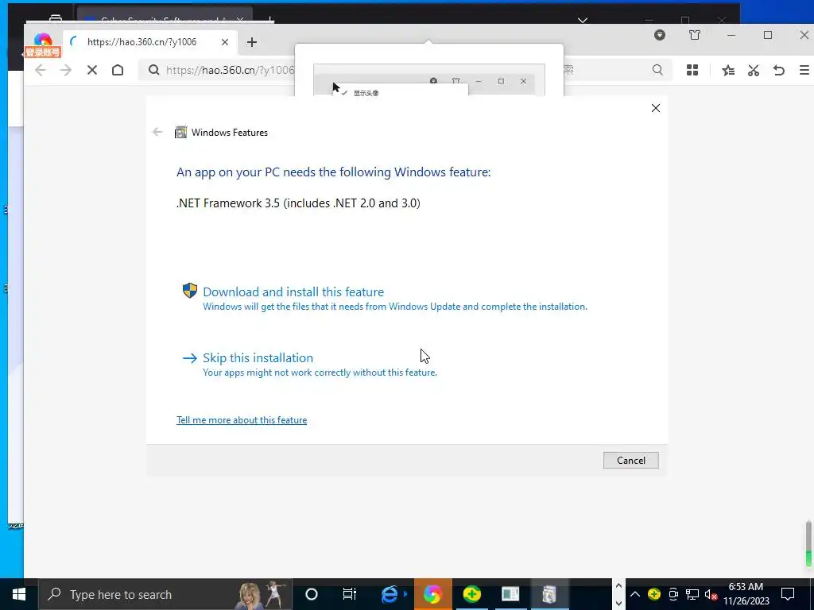Show hidden system tray icons
Image resolution: width=814 pixels, height=610 pixels.
point(635,594)
